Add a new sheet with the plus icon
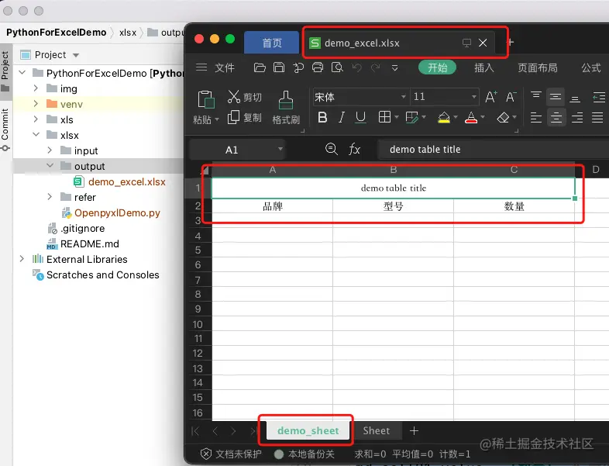 [414, 430]
